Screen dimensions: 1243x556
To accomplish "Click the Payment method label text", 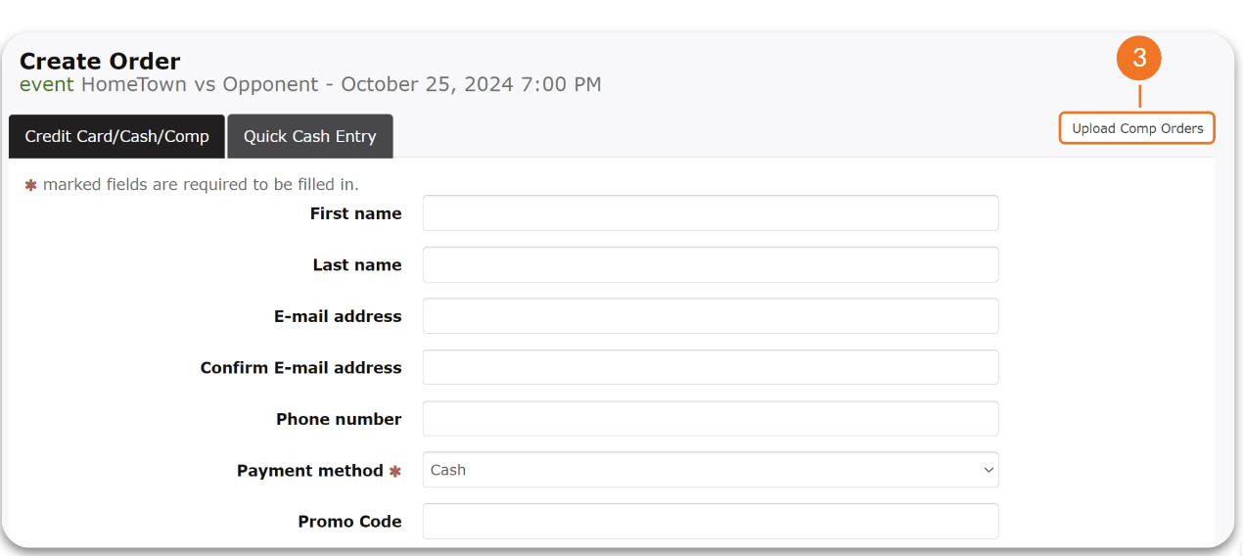I will coord(309,471).
